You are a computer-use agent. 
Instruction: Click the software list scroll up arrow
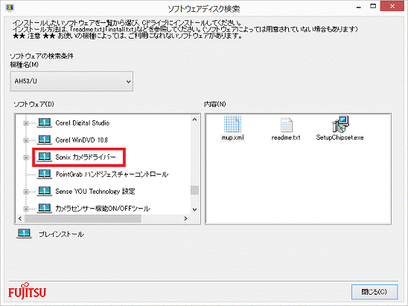[194, 120]
